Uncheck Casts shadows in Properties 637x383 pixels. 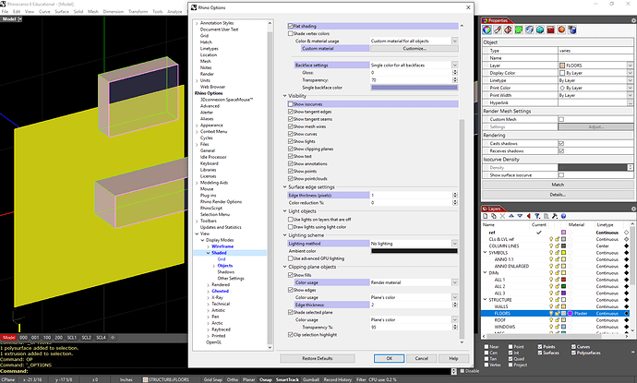pyautogui.click(x=560, y=144)
